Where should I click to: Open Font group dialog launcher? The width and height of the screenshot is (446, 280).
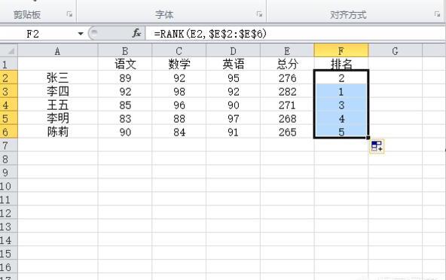(259, 14)
